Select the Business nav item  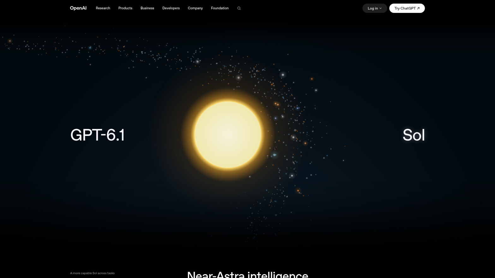pos(147,8)
